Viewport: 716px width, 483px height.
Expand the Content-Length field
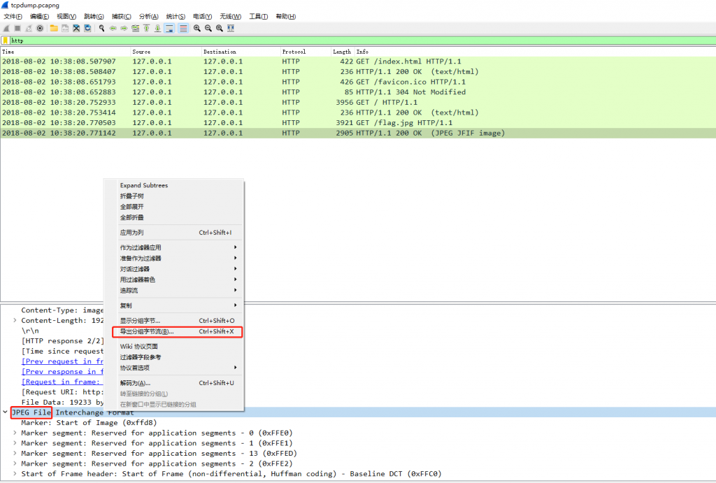click(15, 320)
